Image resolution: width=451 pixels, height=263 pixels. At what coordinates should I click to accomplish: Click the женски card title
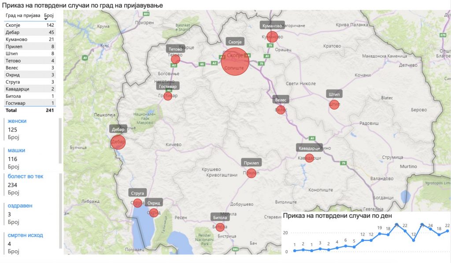pyautogui.click(x=17, y=121)
